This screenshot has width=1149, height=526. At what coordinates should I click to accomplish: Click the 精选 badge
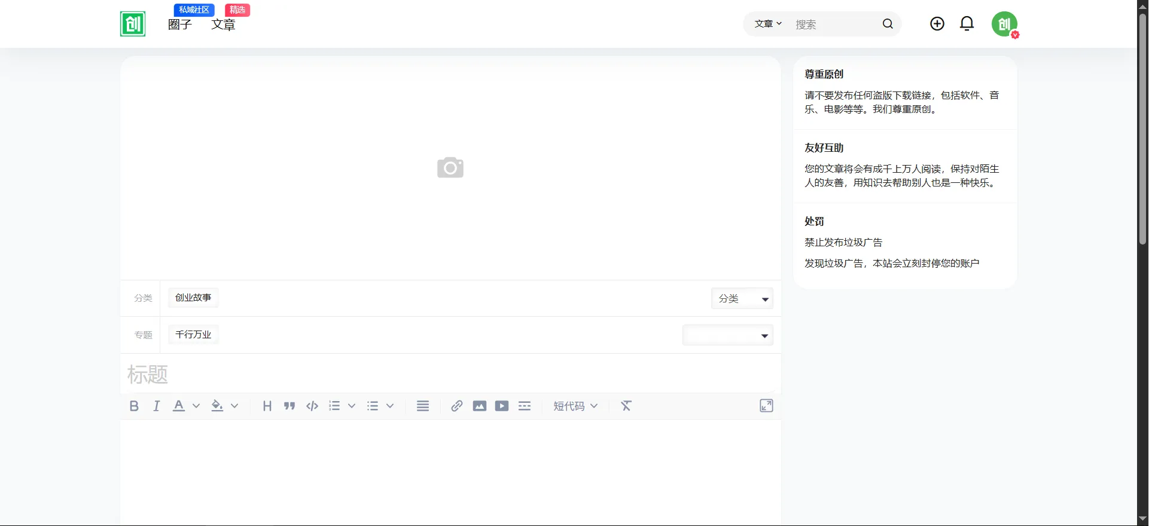pos(237,10)
